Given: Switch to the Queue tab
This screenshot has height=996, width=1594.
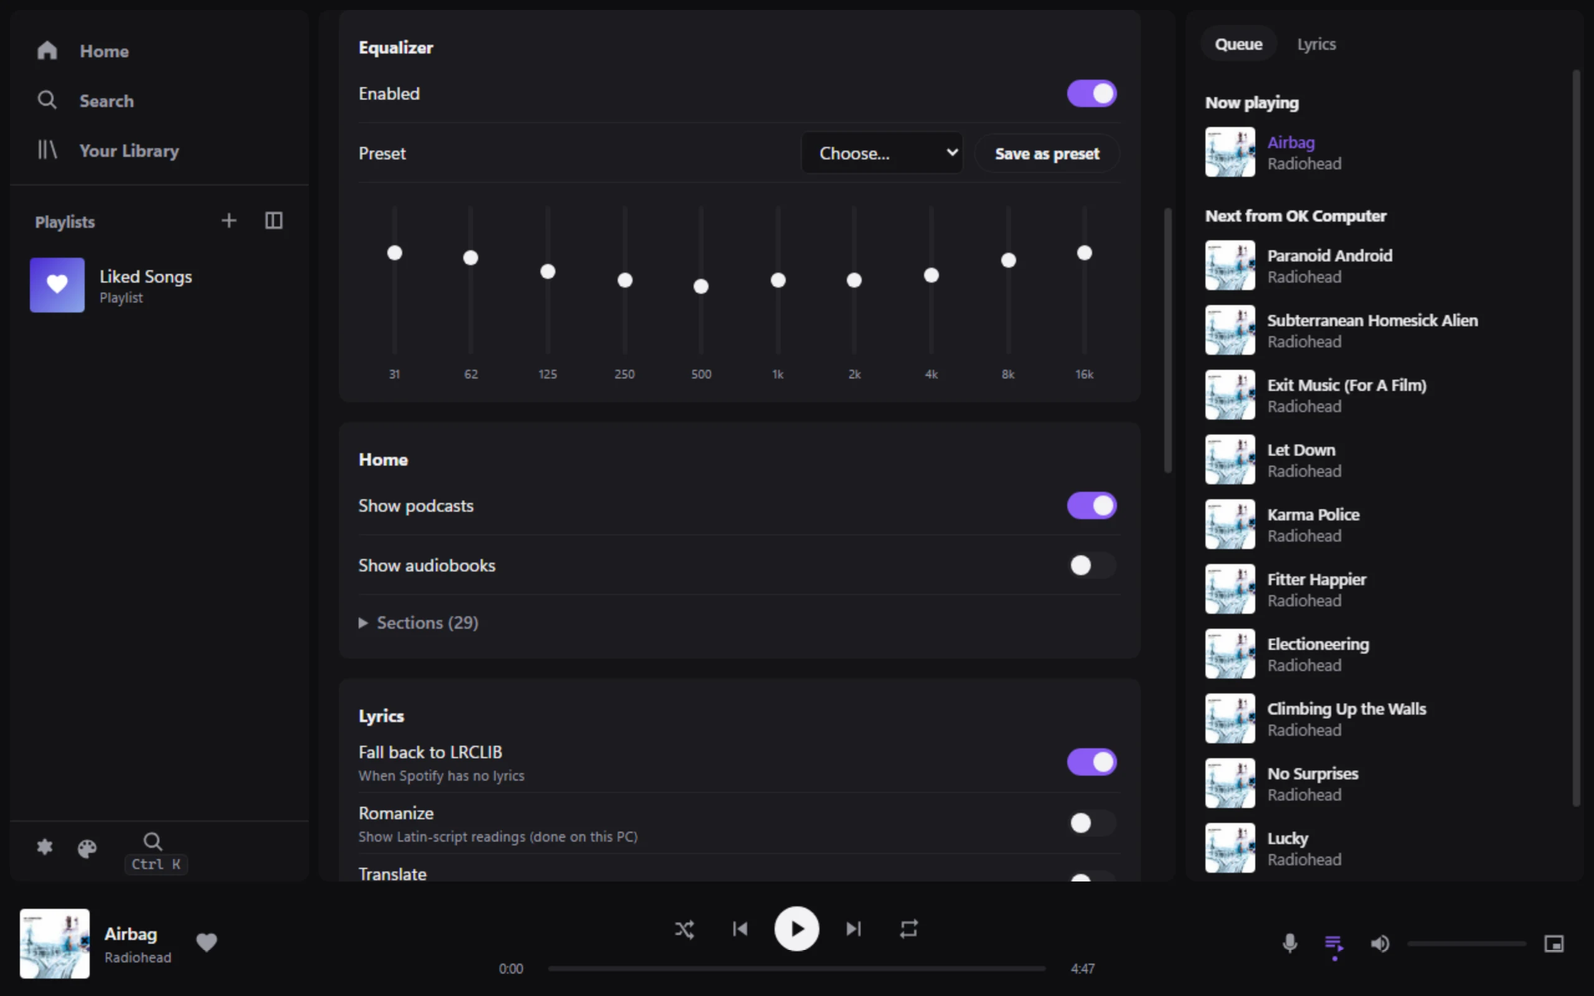Looking at the screenshot, I should [1238, 44].
